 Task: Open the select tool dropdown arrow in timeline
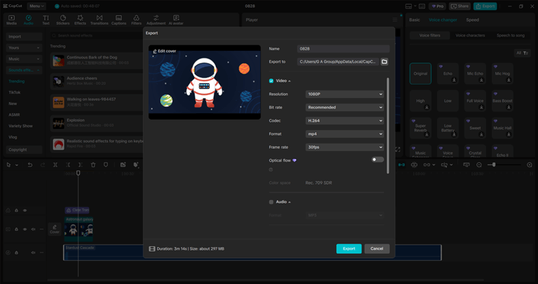point(17,165)
